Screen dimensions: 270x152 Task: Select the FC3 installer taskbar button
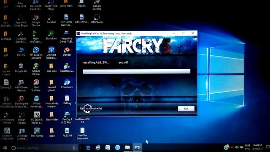[x=138, y=148]
